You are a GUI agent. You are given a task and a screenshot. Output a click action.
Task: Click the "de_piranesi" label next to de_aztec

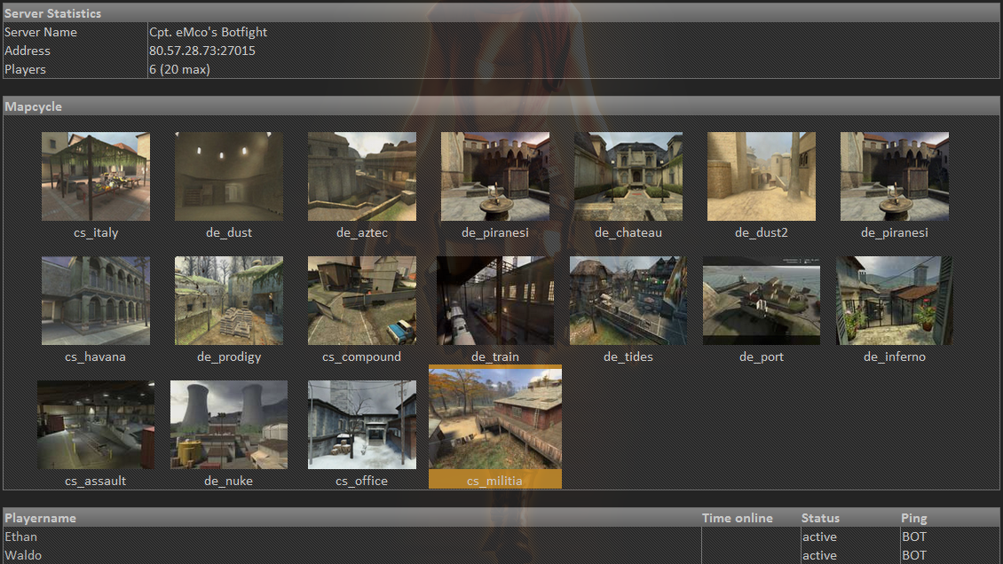point(495,232)
